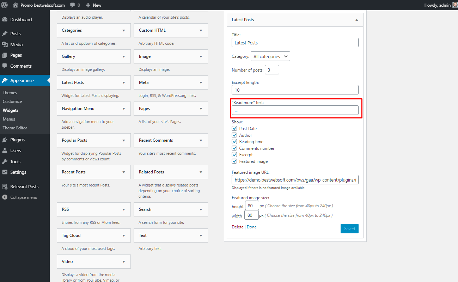Click the Tools wrench icon

[x=5, y=162]
